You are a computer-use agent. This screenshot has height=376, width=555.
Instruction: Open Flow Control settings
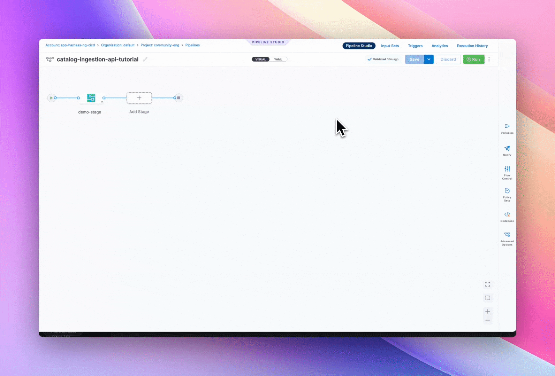tap(507, 169)
